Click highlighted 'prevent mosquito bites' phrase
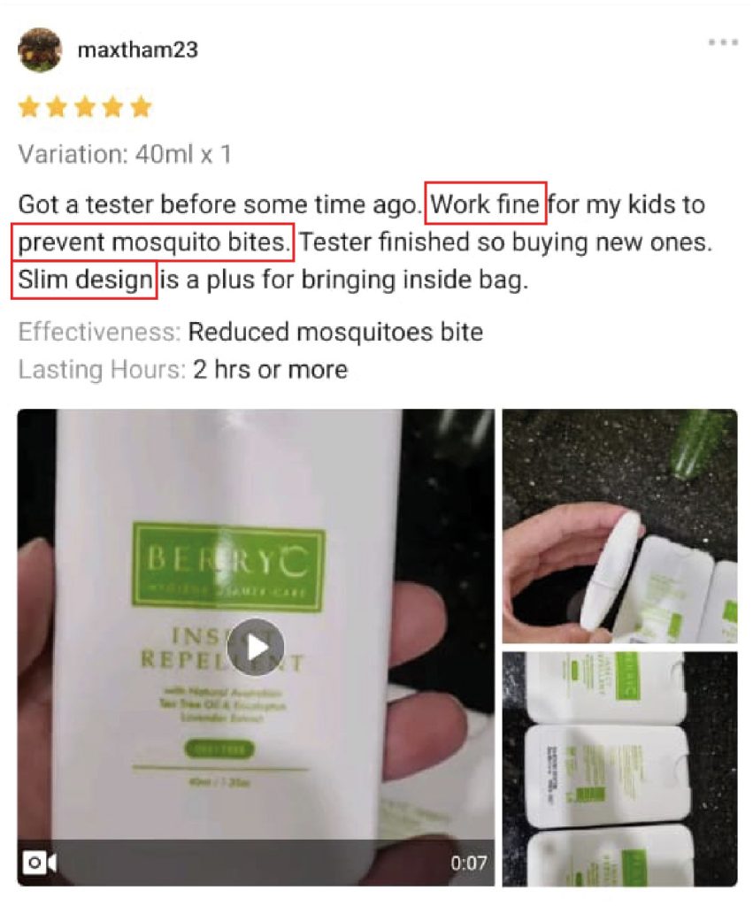The height and width of the screenshot is (906, 753). coord(152,242)
